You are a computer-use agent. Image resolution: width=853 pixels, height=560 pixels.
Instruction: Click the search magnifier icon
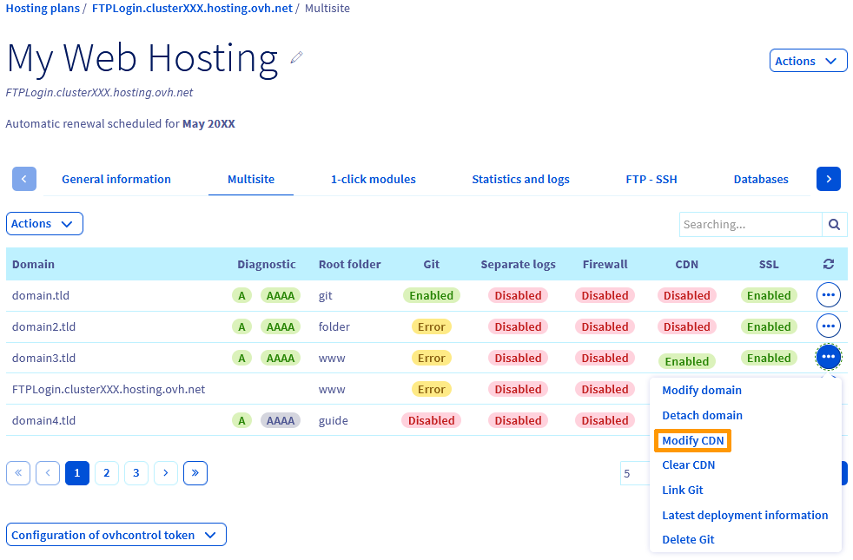(x=834, y=224)
